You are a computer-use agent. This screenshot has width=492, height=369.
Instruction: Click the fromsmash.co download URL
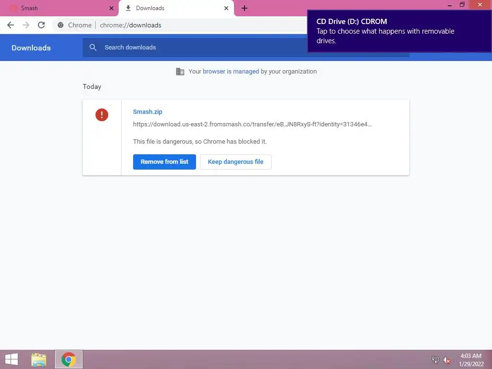pos(252,124)
